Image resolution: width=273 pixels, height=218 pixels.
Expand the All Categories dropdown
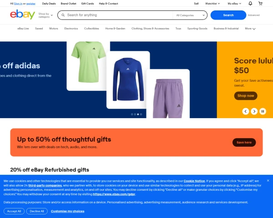click(x=190, y=15)
